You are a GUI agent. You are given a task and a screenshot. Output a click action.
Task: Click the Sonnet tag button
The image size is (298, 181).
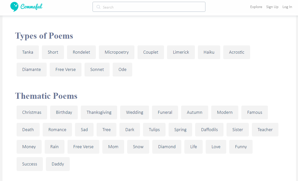point(97,69)
